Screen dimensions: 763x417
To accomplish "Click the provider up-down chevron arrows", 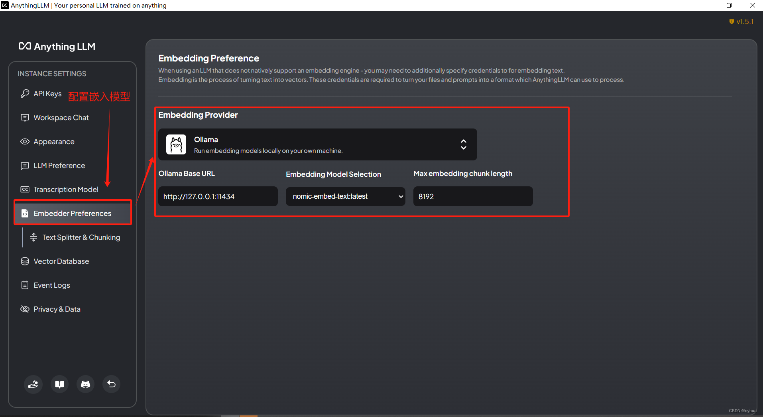I will [463, 144].
